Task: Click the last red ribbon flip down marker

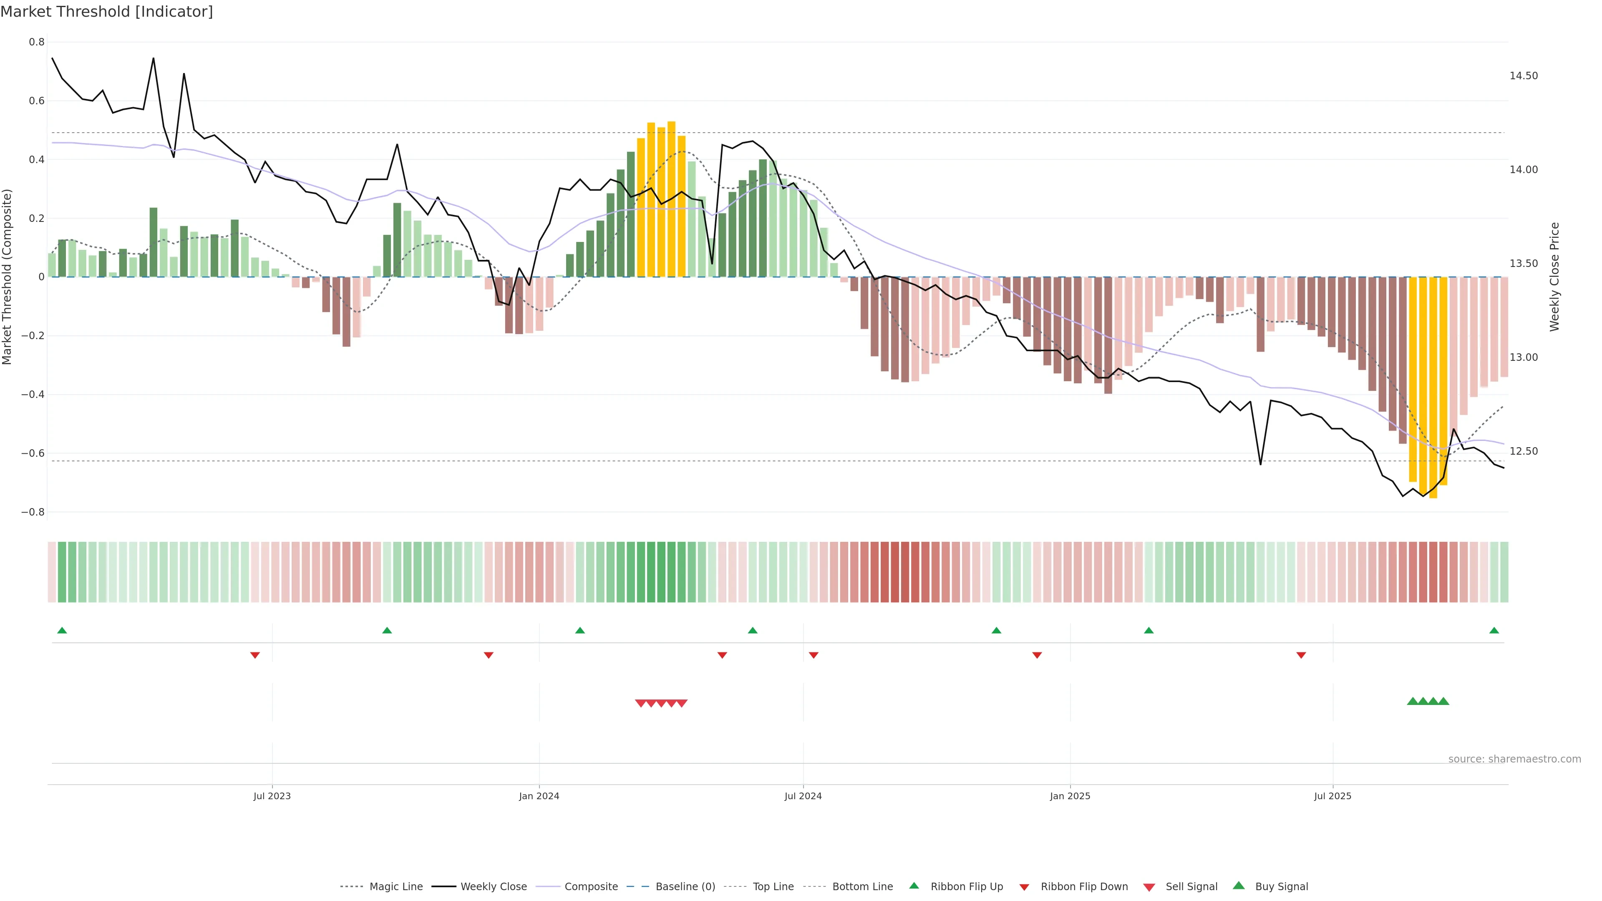Action: pyautogui.click(x=1301, y=655)
